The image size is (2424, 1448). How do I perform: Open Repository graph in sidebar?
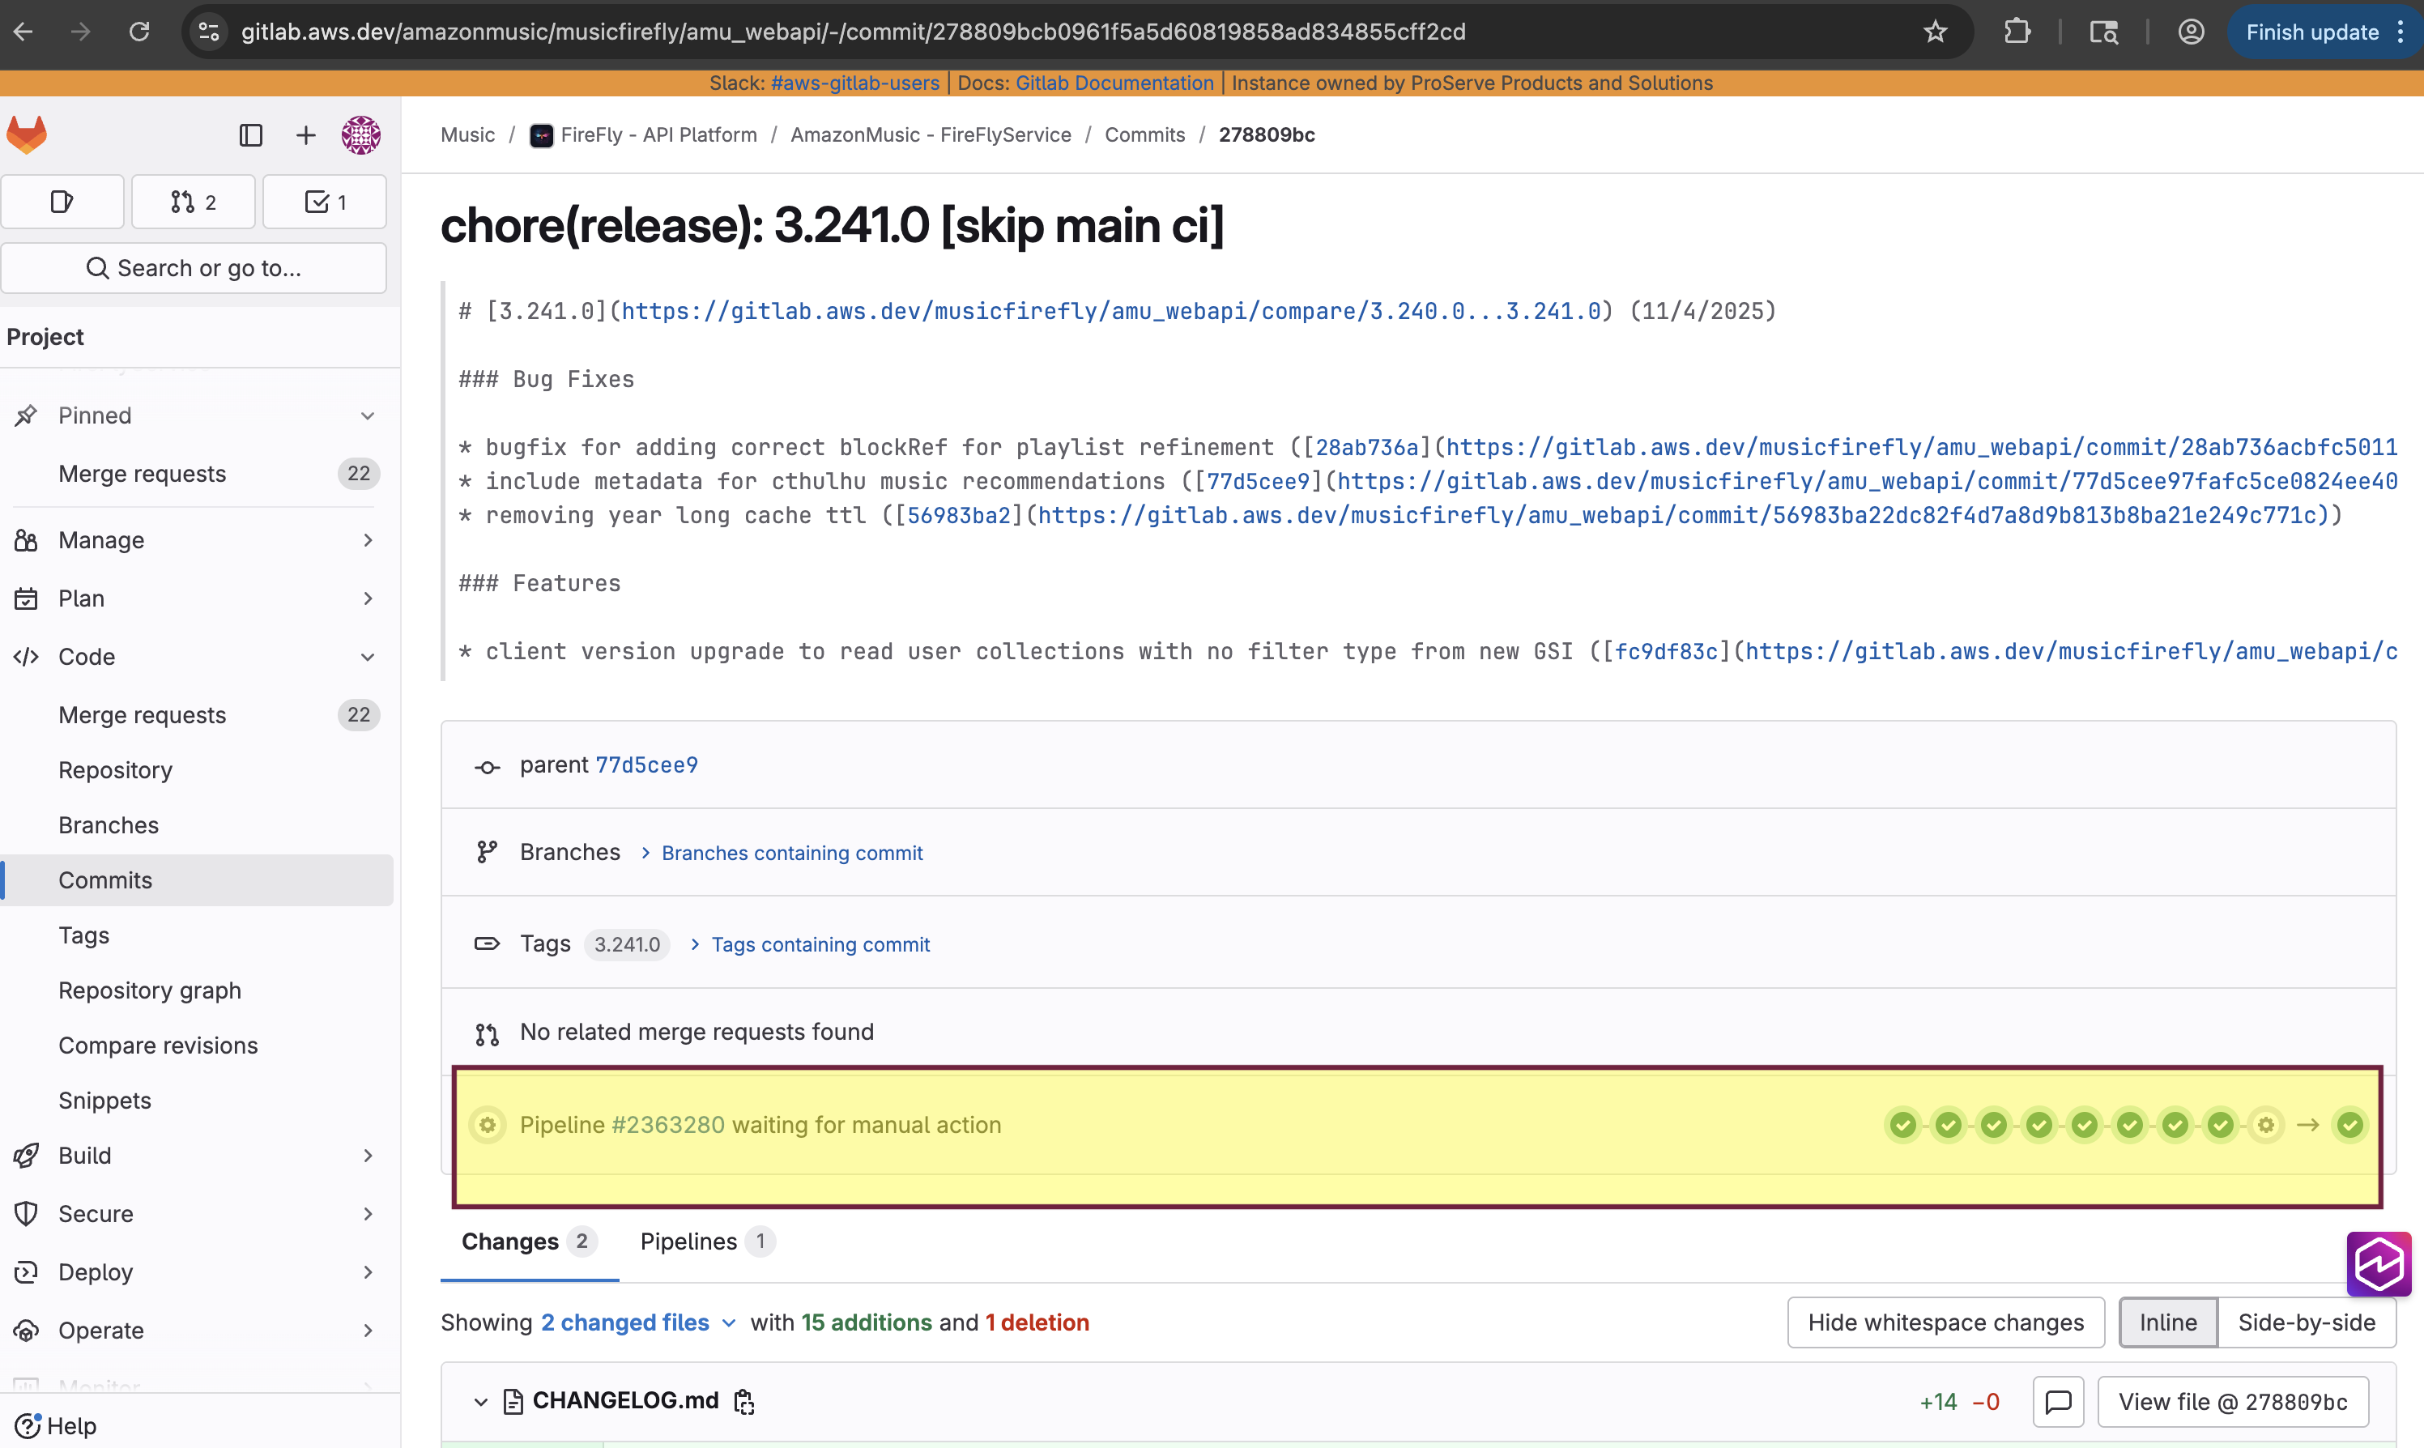pyautogui.click(x=149, y=990)
